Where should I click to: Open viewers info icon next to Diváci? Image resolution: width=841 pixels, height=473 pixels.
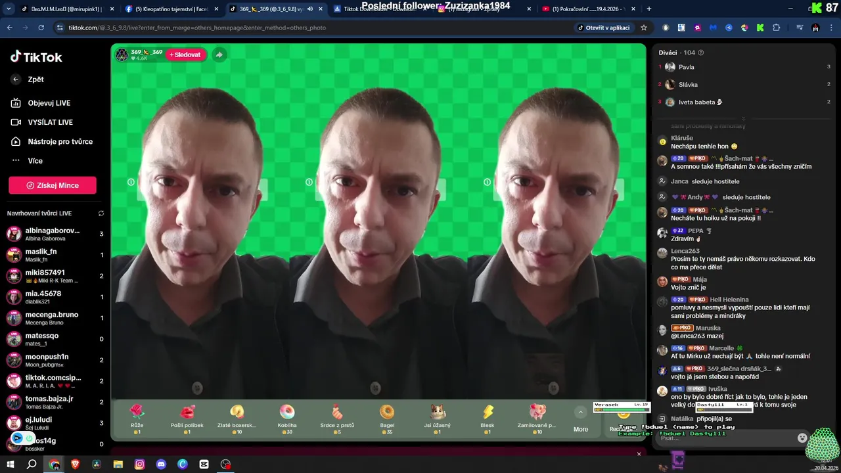(700, 53)
